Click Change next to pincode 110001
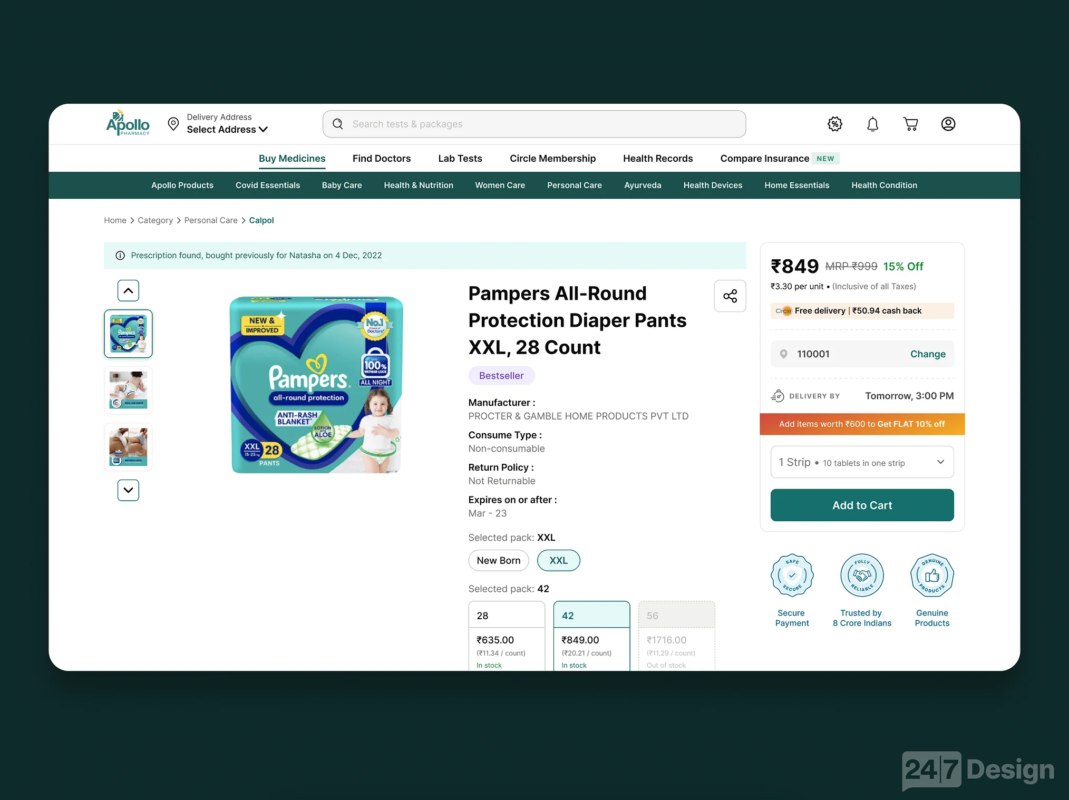This screenshot has height=800, width=1069. click(928, 354)
